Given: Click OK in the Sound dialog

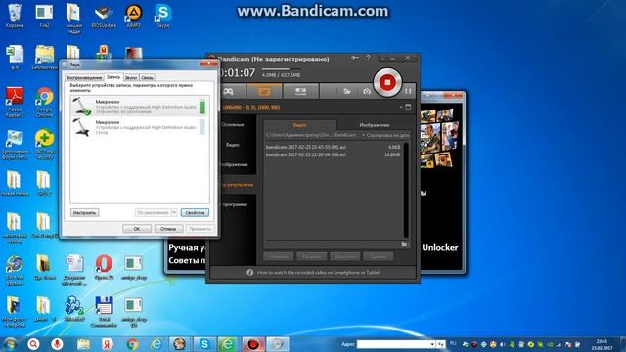Looking at the screenshot, I should point(137,229).
